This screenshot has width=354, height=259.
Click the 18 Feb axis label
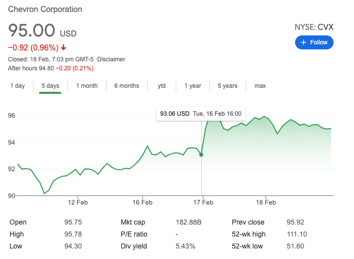[266, 203]
